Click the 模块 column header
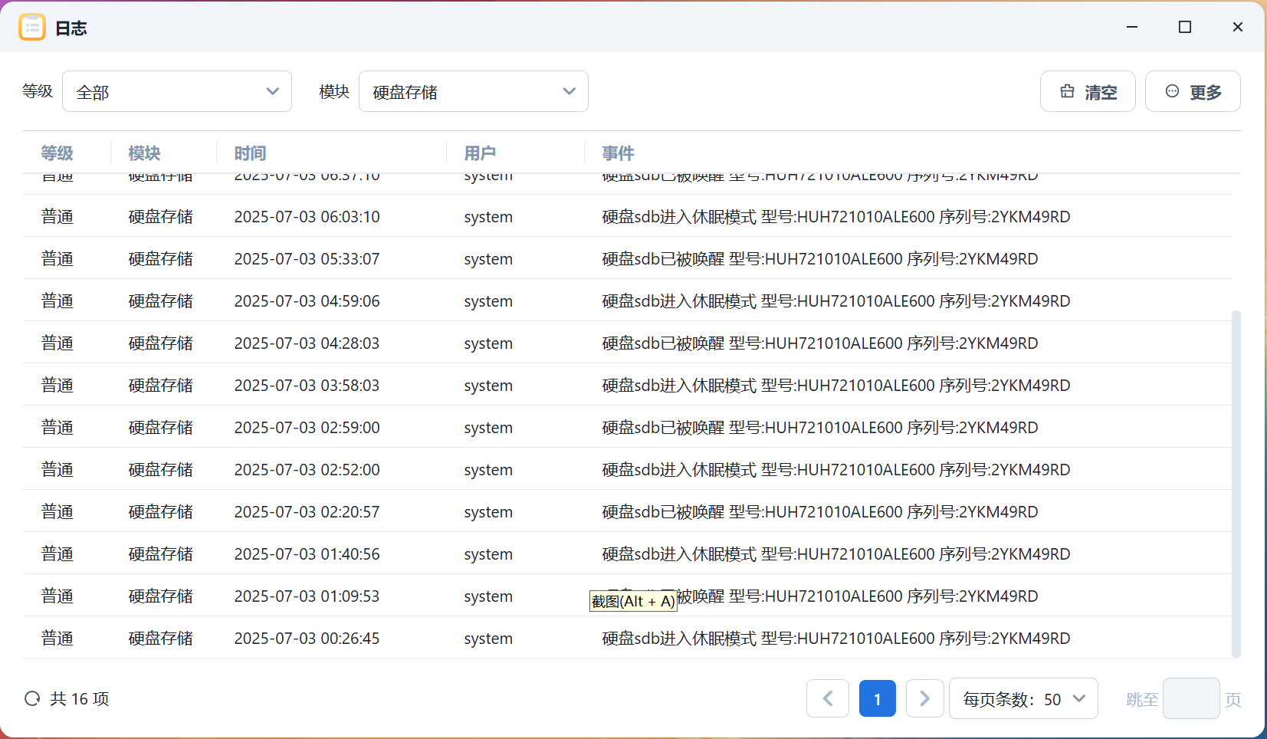This screenshot has width=1267, height=739. click(x=144, y=153)
